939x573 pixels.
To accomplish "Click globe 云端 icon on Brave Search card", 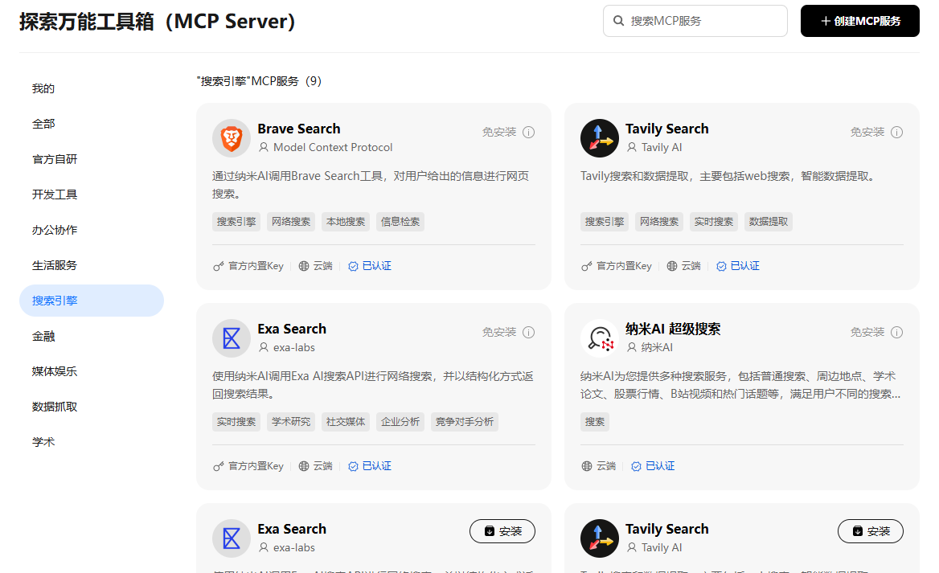I will [x=304, y=266].
